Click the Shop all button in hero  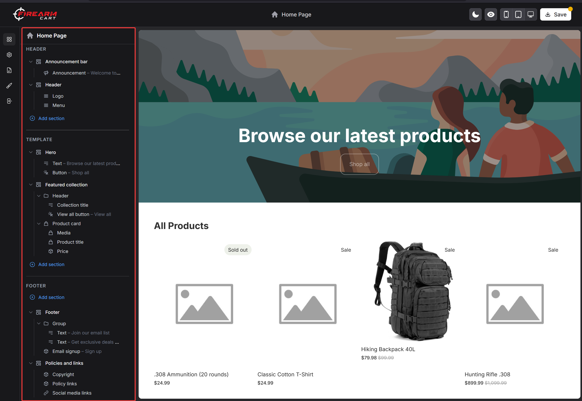point(359,164)
